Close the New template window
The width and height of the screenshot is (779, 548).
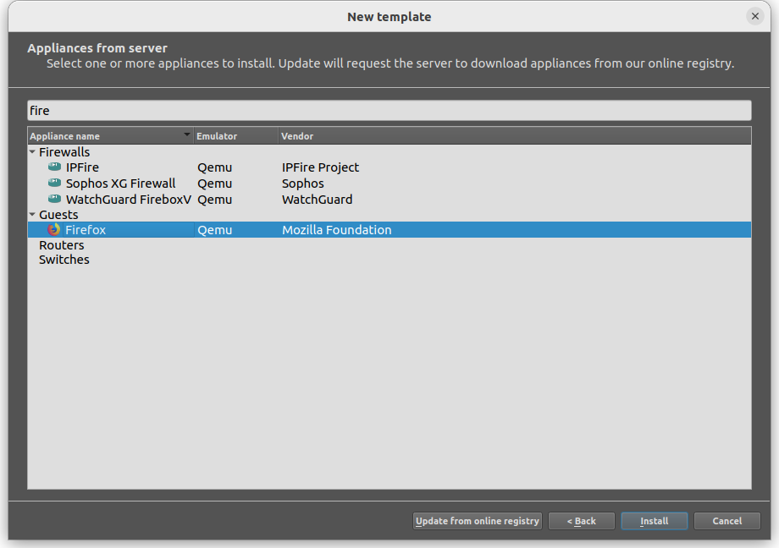pos(754,16)
